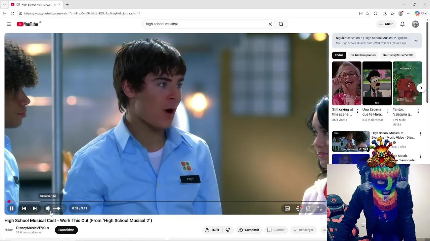Open browser profile avatar
The height and width of the screenshot is (241, 430).
click(400, 13)
